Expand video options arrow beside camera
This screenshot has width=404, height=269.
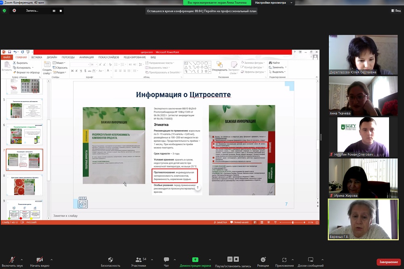point(52,259)
